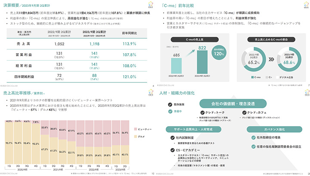
Task: Click the 47.9% bar segment label
Action: click(x=71, y=130)
